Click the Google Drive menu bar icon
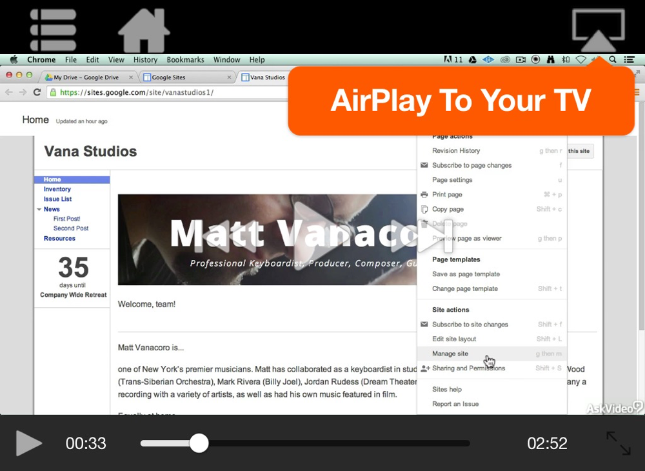The width and height of the screenshot is (645, 471). 473,59
